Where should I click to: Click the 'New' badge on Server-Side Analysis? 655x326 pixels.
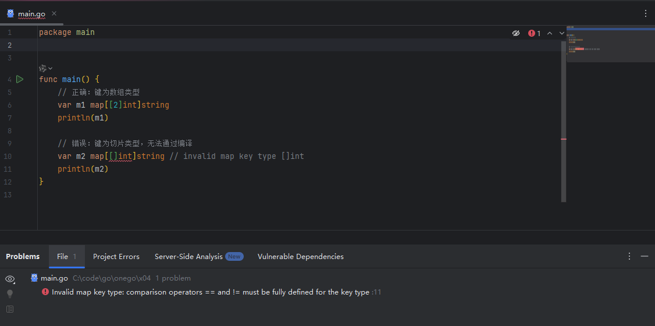234,256
